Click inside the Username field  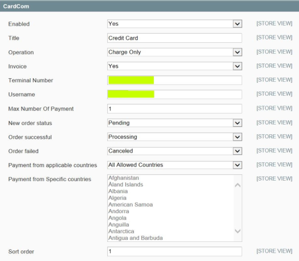[174, 94]
